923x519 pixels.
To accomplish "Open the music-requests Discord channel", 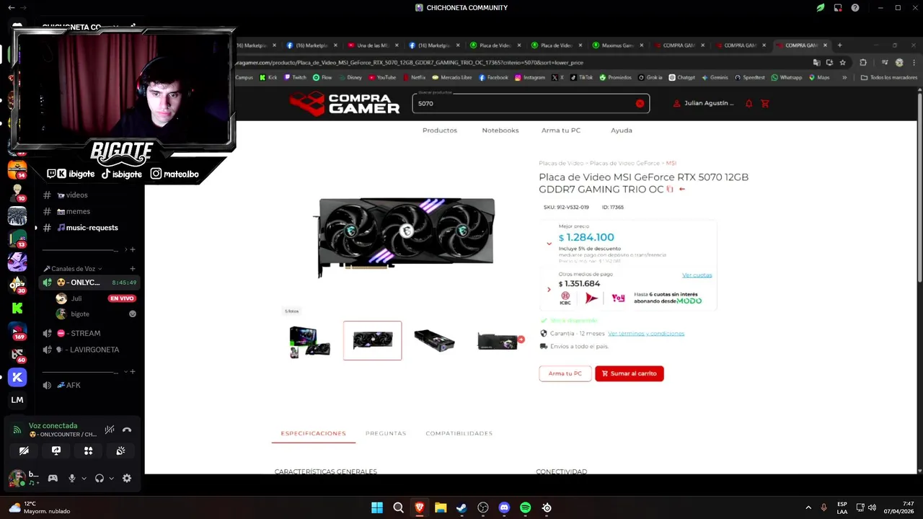I will pos(92,228).
